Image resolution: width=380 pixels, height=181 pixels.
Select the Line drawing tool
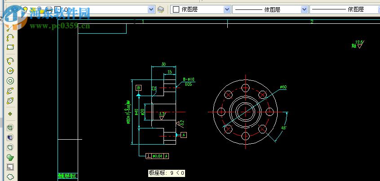(10, 28)
